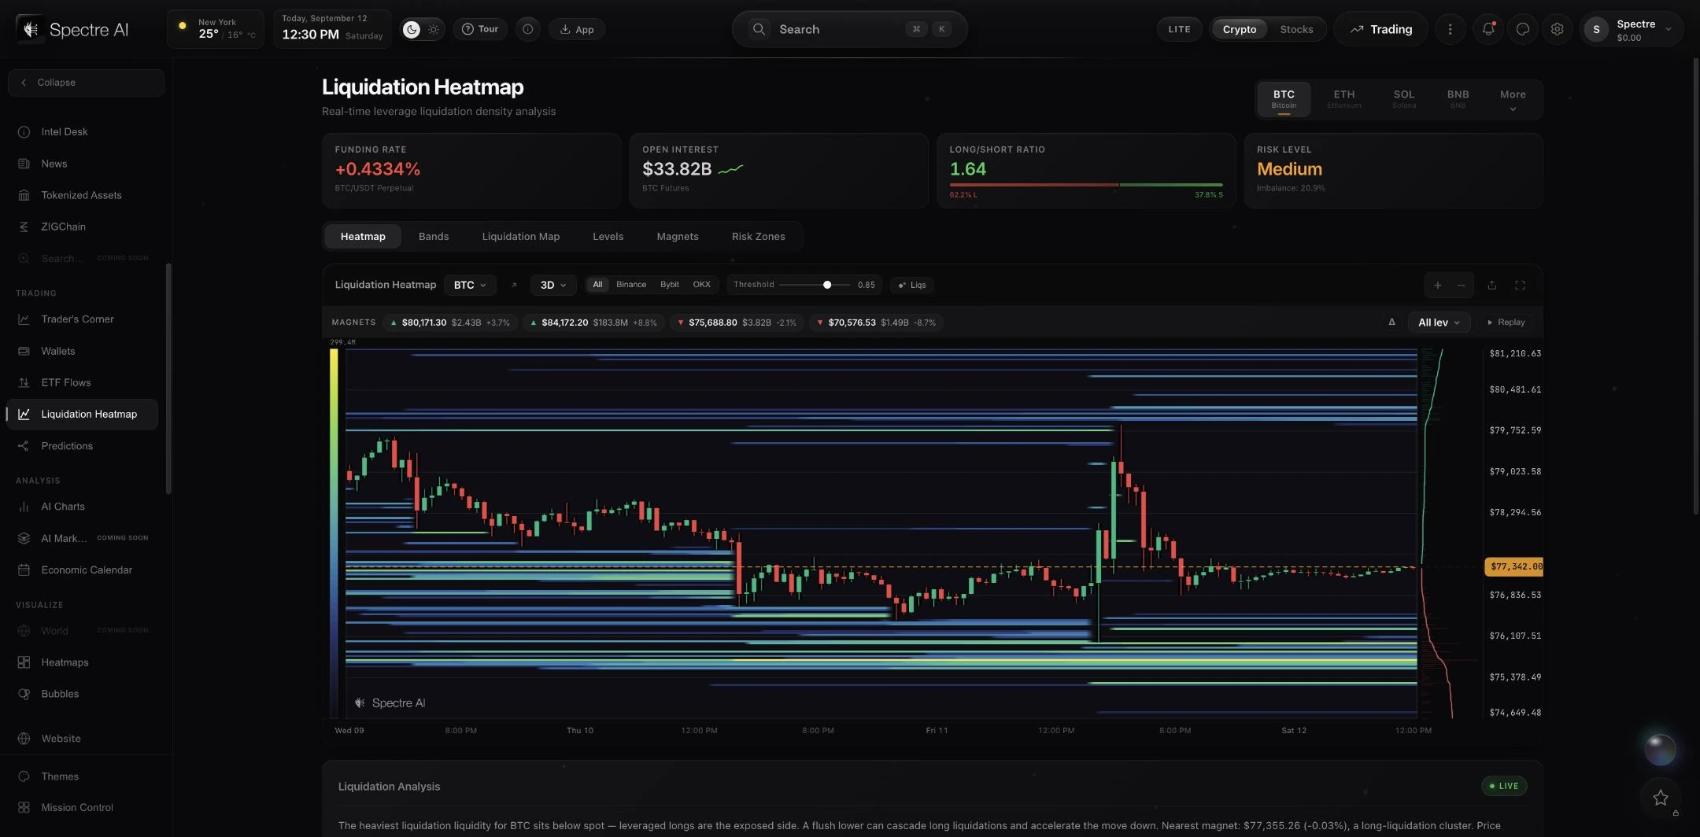
Task: Filter heatmap by OKX
Action: click(701, 285)
